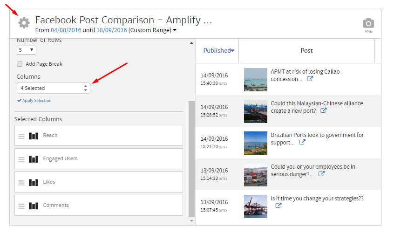The height and width of the screenshot is (233, 394).
Task: Open external link for Malaysian-Chinese alliance post
Action: coord(323,111)
